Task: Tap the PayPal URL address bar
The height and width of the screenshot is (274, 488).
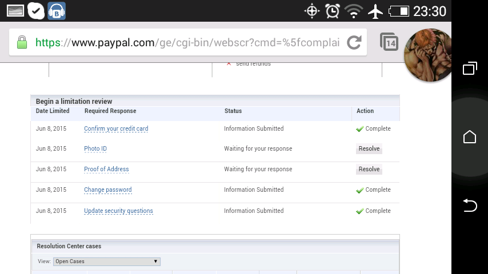Action: click(x=187, y=42)
